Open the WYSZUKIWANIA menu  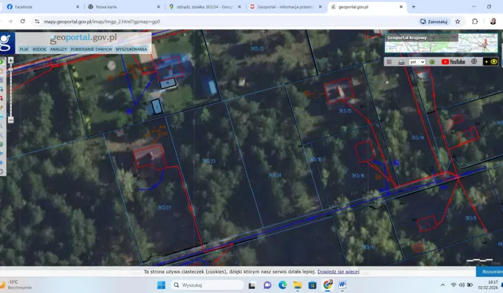pyautogui.click(x=131, y=50)
